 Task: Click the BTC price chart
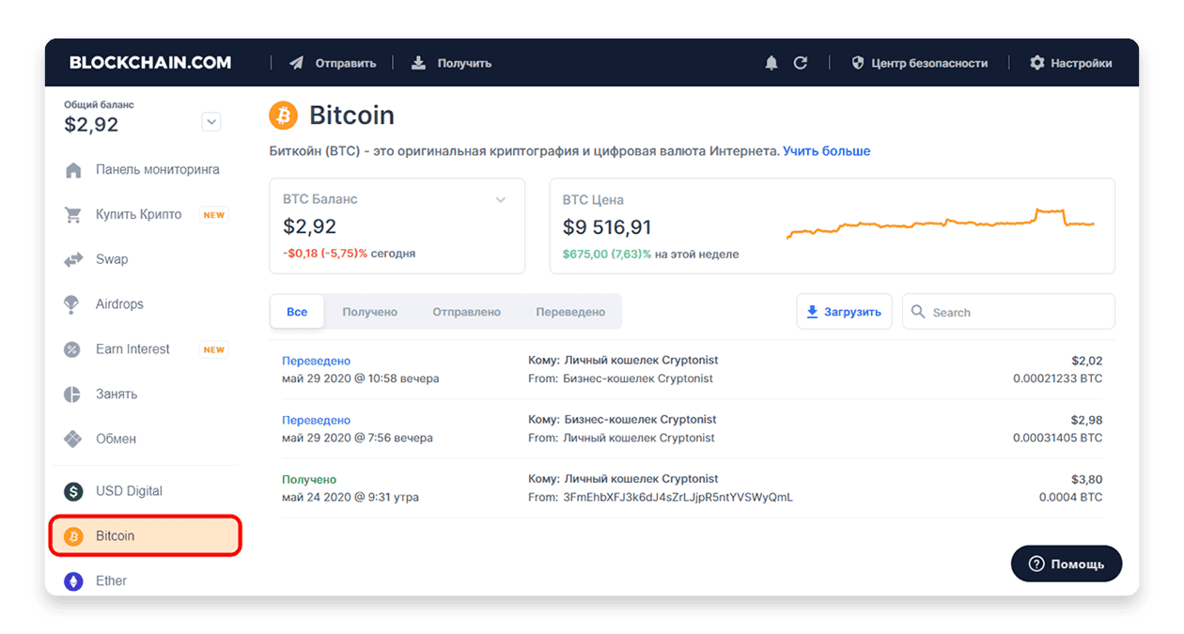tap(940, 224)
